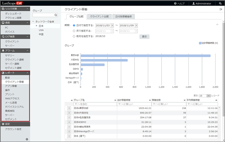Click filter funnel icon in グループ名 column
The width and height of the screenshot is (225, 142).
[75, 104]
